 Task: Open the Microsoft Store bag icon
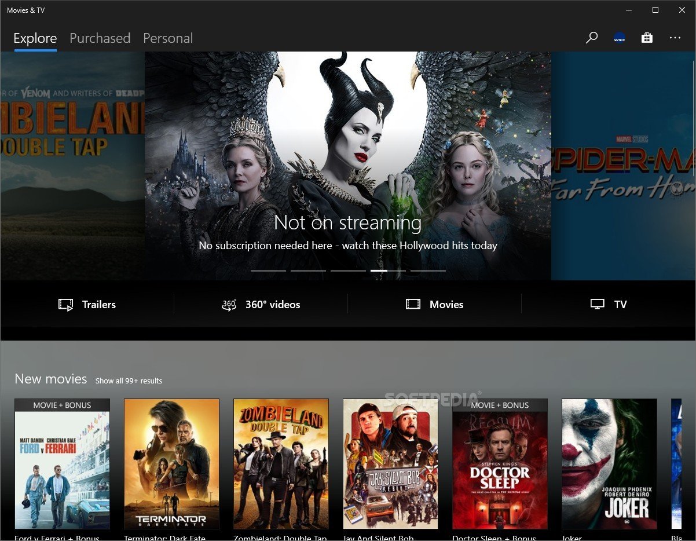point(647,38)
